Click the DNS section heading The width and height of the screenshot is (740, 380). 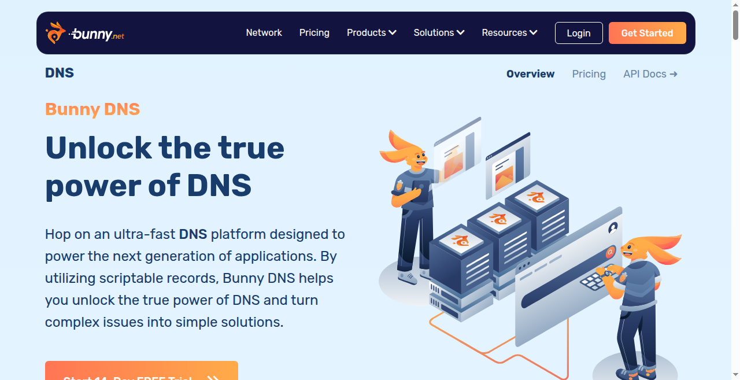[x=60, y=73]
